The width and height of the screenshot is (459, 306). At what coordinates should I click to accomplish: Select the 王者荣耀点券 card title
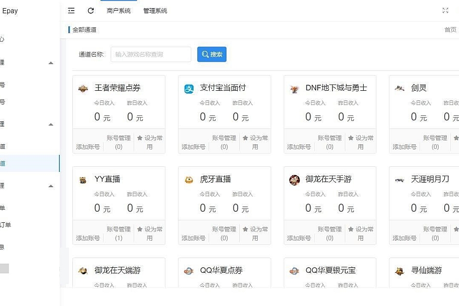pyautogui.click(x=117, y=88)
